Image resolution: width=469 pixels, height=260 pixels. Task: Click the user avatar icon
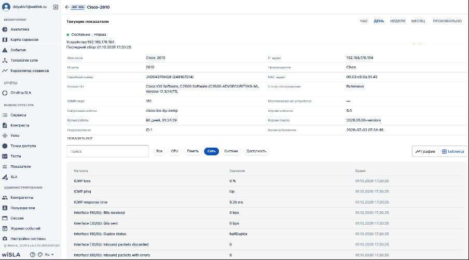coord(6,7)
